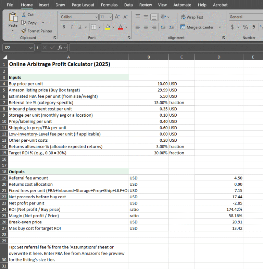263x269 pixels.
Task: Toggle bold formatting
Action: [x=64, y=27]
